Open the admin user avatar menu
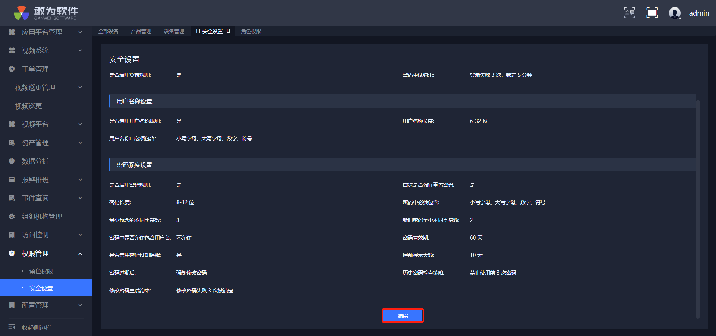The width and height of the screenshot is (716, 336). (x=675, y=13)
